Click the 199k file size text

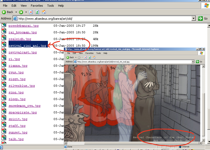pos(95,46)
